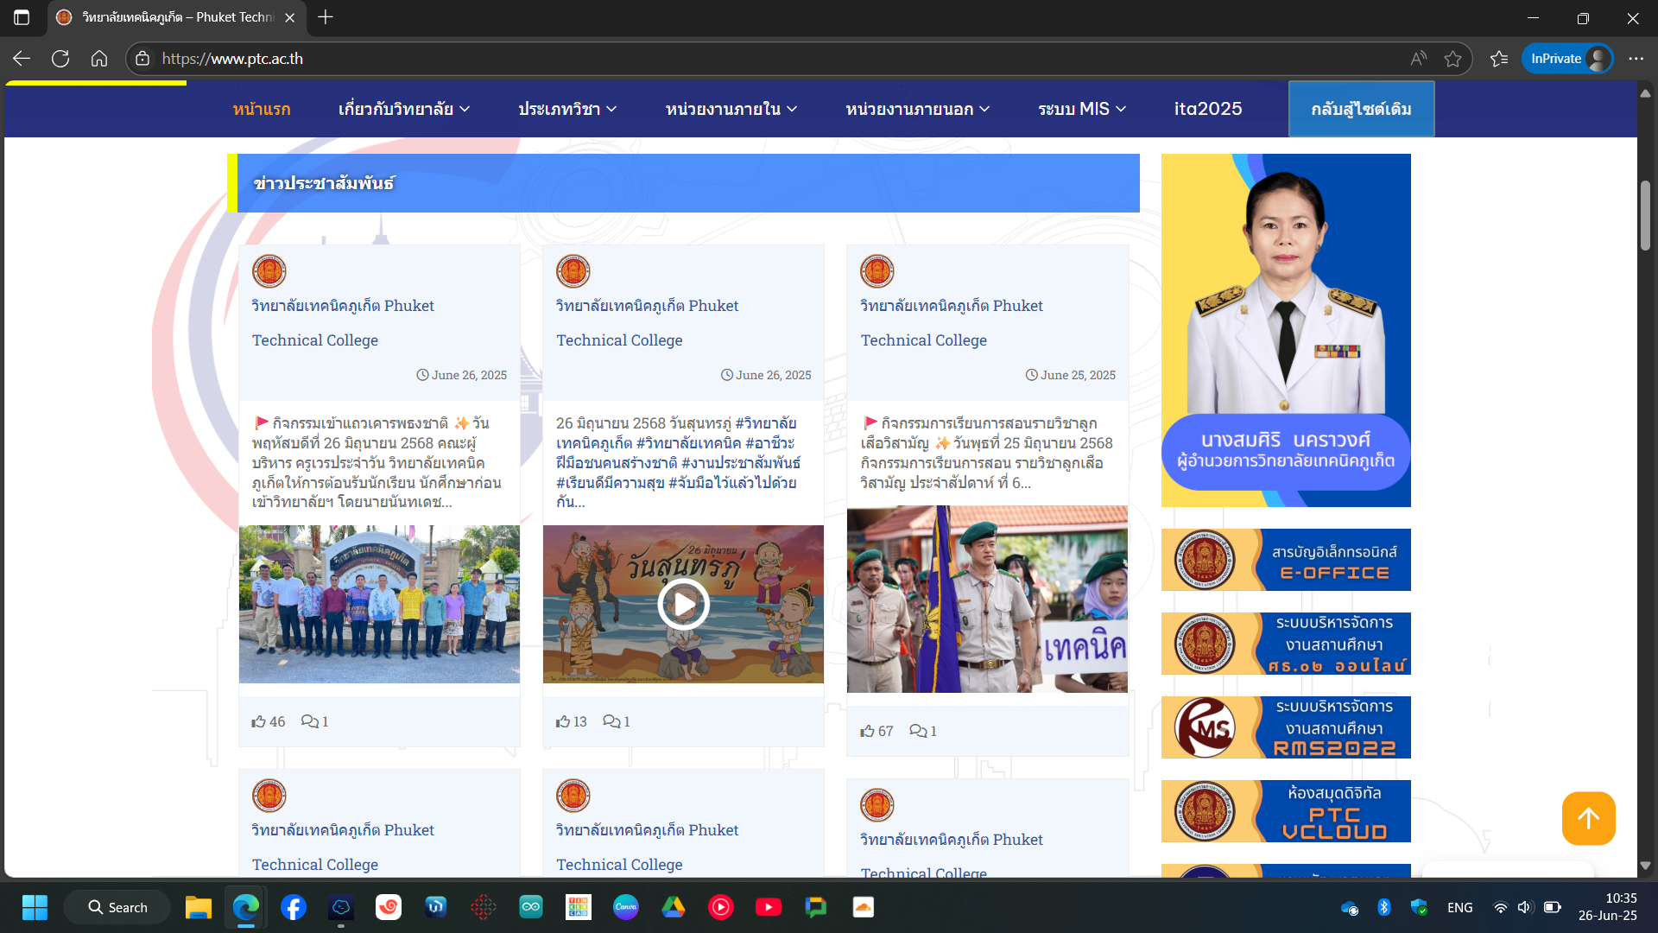This screenshot has width=1658, height=933.
Task: Open File Explorer from taskbar
Action: coord(198,907)
